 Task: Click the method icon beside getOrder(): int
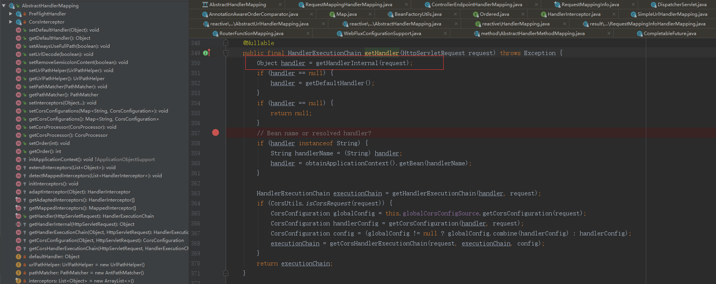tap(18, 151)
